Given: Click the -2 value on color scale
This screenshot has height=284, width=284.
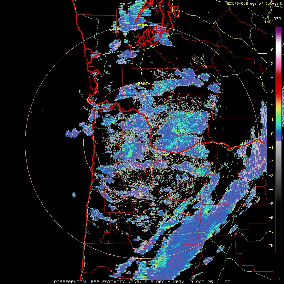Looking at the screenshot, I should [x=271, y=162].
